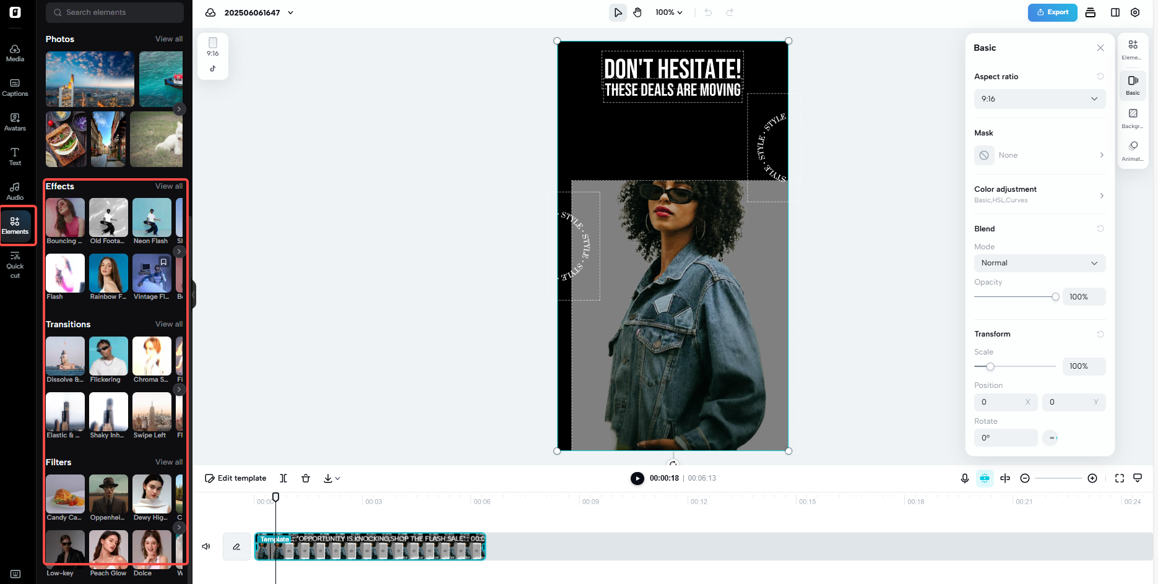This screenshot has height=584, width=1158.
Task: Toggle the timeline snapping magnet button
Action: click(985, 478)
